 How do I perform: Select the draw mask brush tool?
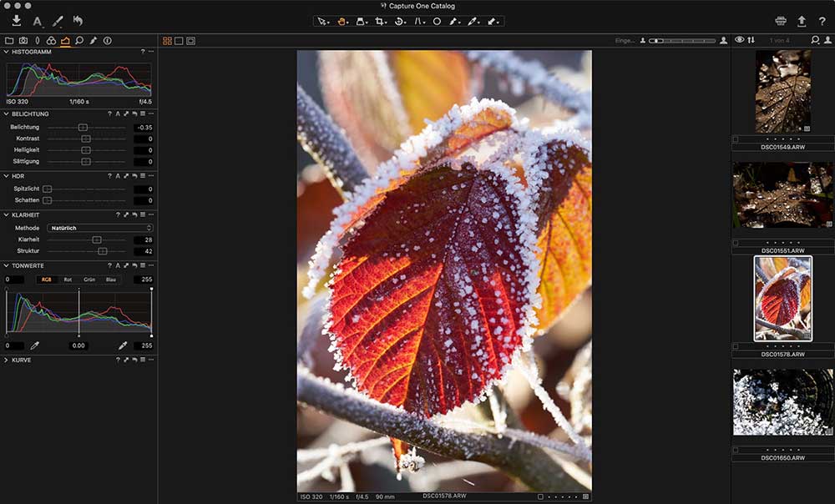(x=453, y=22)
